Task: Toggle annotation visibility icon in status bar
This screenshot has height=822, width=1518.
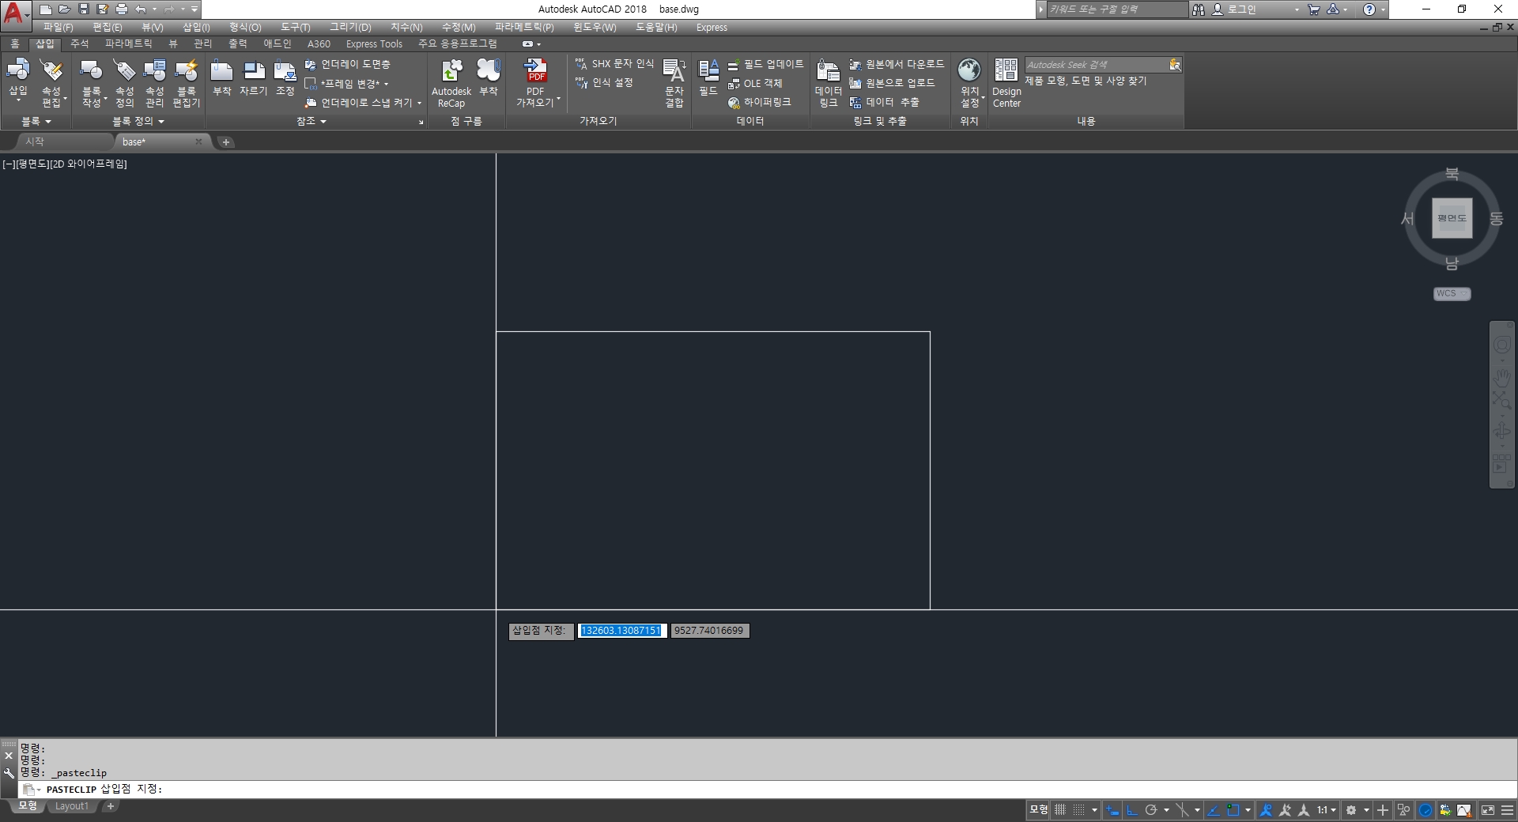Action: point(1266,810)
